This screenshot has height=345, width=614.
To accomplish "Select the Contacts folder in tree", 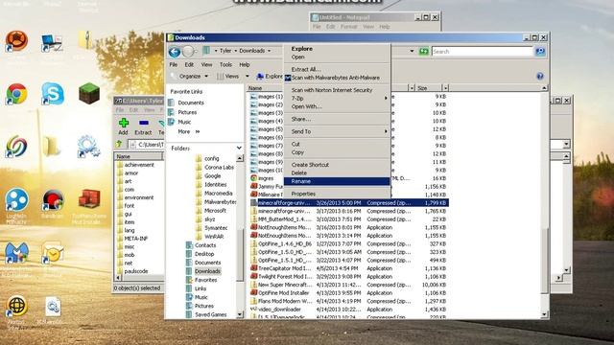I will [205, 245].
